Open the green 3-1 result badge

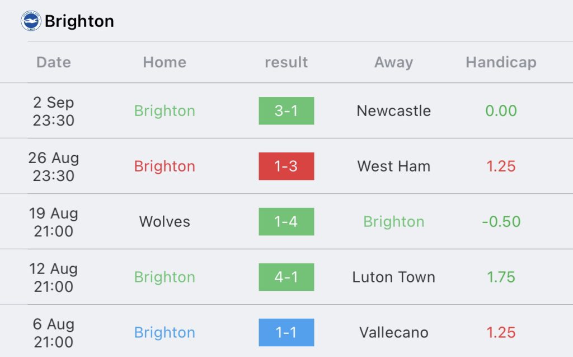coord(286,110)
